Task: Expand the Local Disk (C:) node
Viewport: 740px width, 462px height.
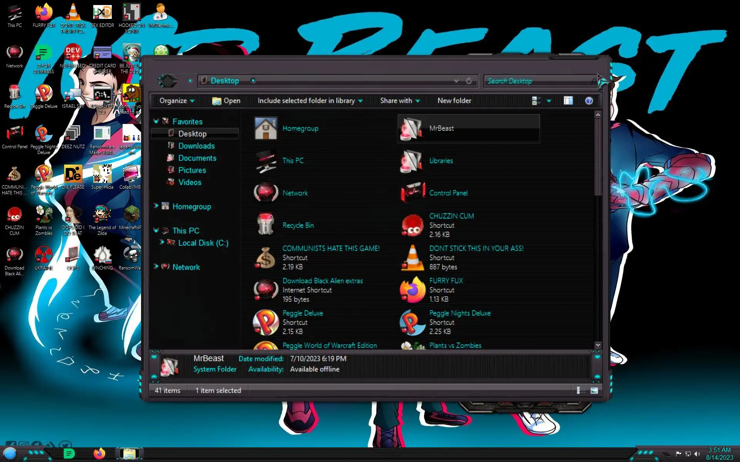Action: [162, 242]
